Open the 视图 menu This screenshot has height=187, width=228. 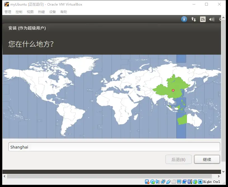point(30,12)
